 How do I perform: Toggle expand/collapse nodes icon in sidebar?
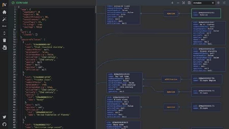click(4, 33)
